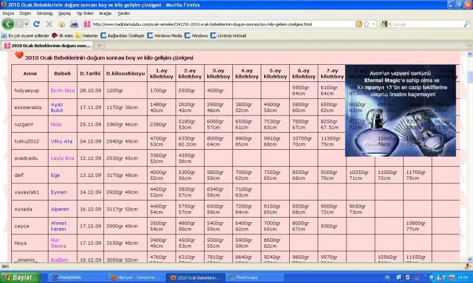Subscribe via the orange RSS feed icon
This screenshot has height=283, width=473.
[x=359, y=24]
